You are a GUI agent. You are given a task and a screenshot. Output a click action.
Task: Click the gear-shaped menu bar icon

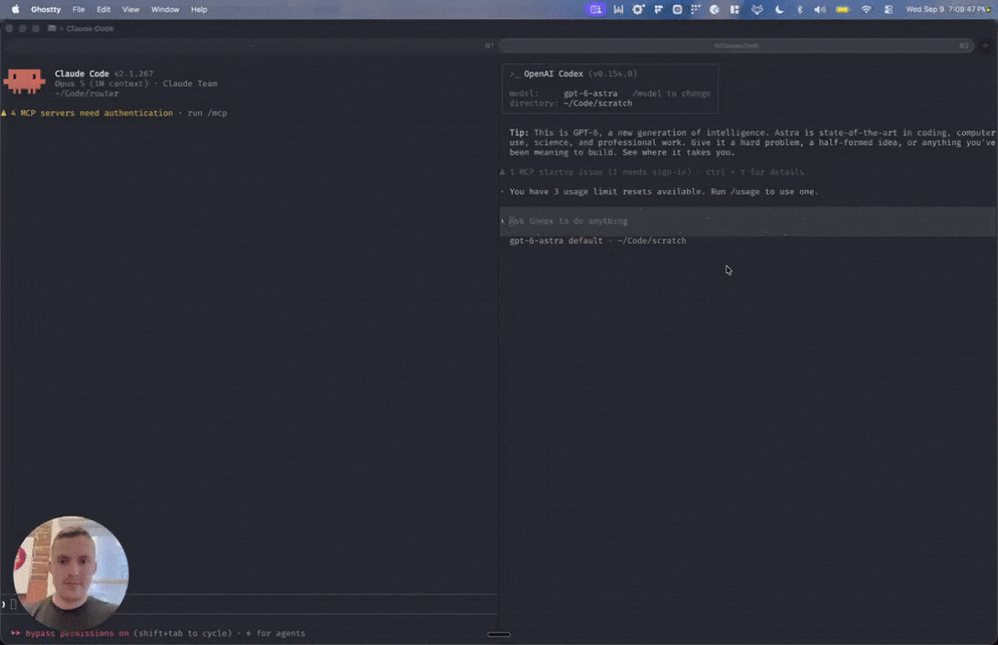(x=637, y=10)
